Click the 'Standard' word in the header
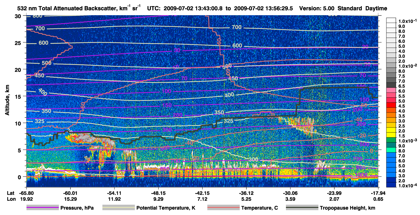This screenshot has width=420, height=215. coord(350,8)
